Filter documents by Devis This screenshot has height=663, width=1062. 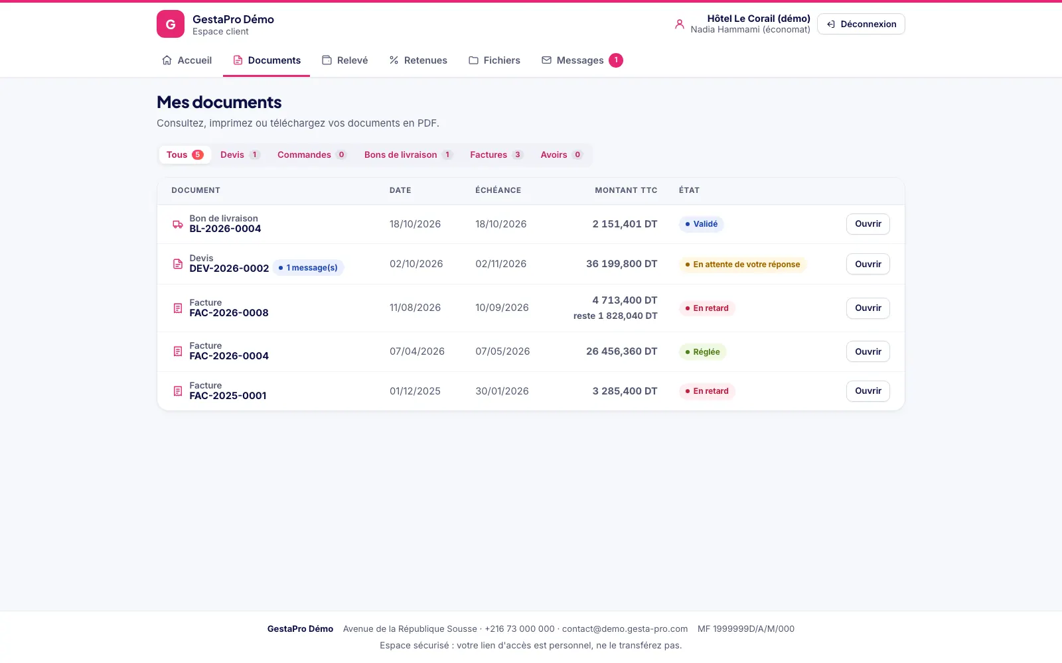(x=240, y=154)
